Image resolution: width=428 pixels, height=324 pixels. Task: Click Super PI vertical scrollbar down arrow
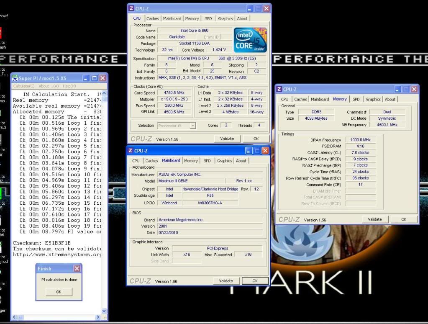click(104, 311)
